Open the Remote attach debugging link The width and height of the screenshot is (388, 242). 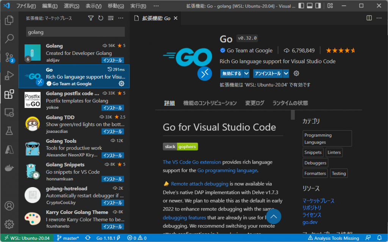200,184
